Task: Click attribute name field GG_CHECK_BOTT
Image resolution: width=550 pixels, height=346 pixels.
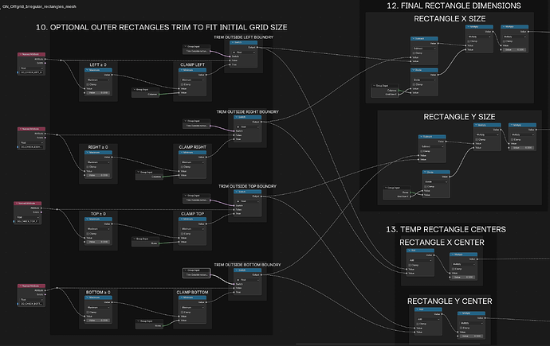Action: pyautogui.click(x=31, y=304)
